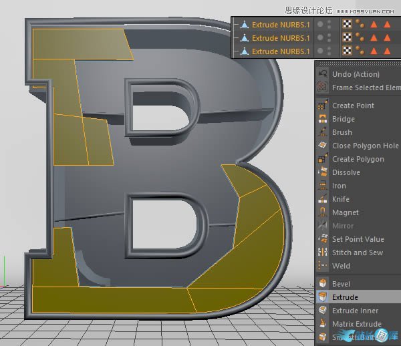401x346 pixels.
Task: Choose Extrude Inner in the context menu
Action: pos(355,311)
